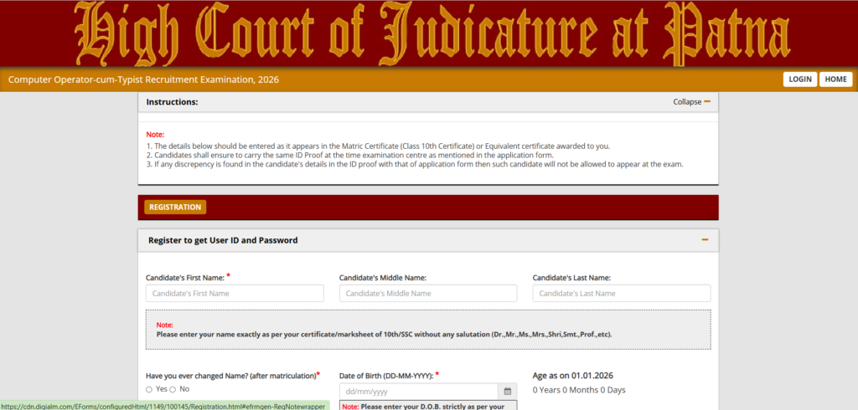Viewport: 858px width, 410px height.
Task: Collapse the Instructions panel
Action: [x=691, y=102]
